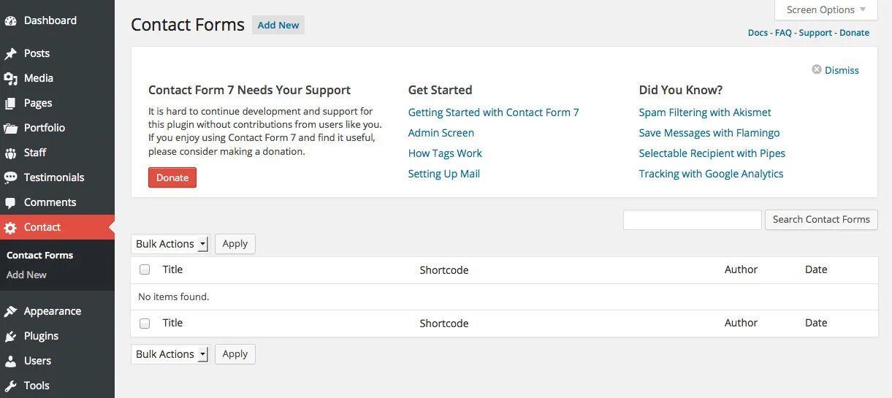892x398 pixels.
Task: Click the Dashboard gauge icon in sidebar
Action: 10,21
